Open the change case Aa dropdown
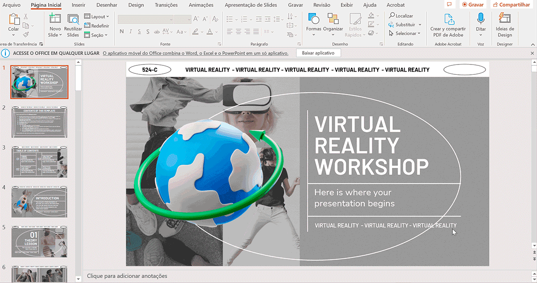 pyautogui.click(x=182, y=32)
